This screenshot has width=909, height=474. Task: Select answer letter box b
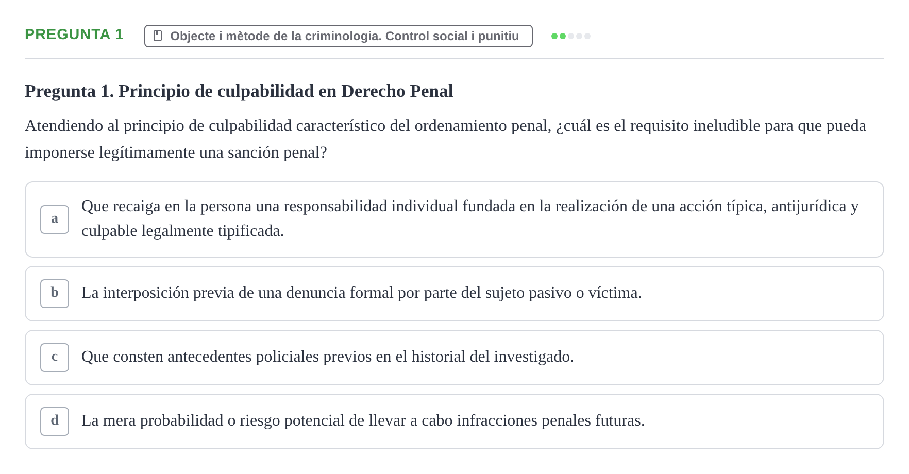pos(55,294)
